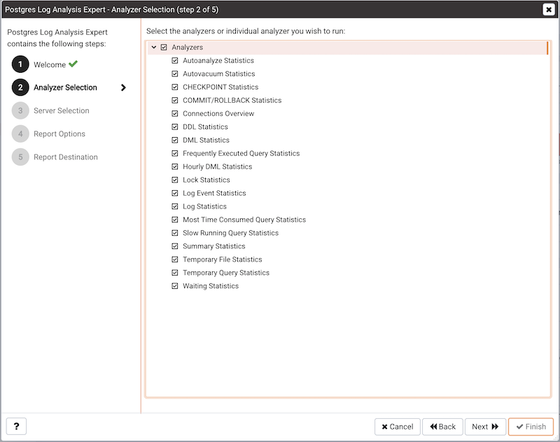Screen dimensions: 560x442
Task: Click the step 3 number circle
Action: pos(20,110)
